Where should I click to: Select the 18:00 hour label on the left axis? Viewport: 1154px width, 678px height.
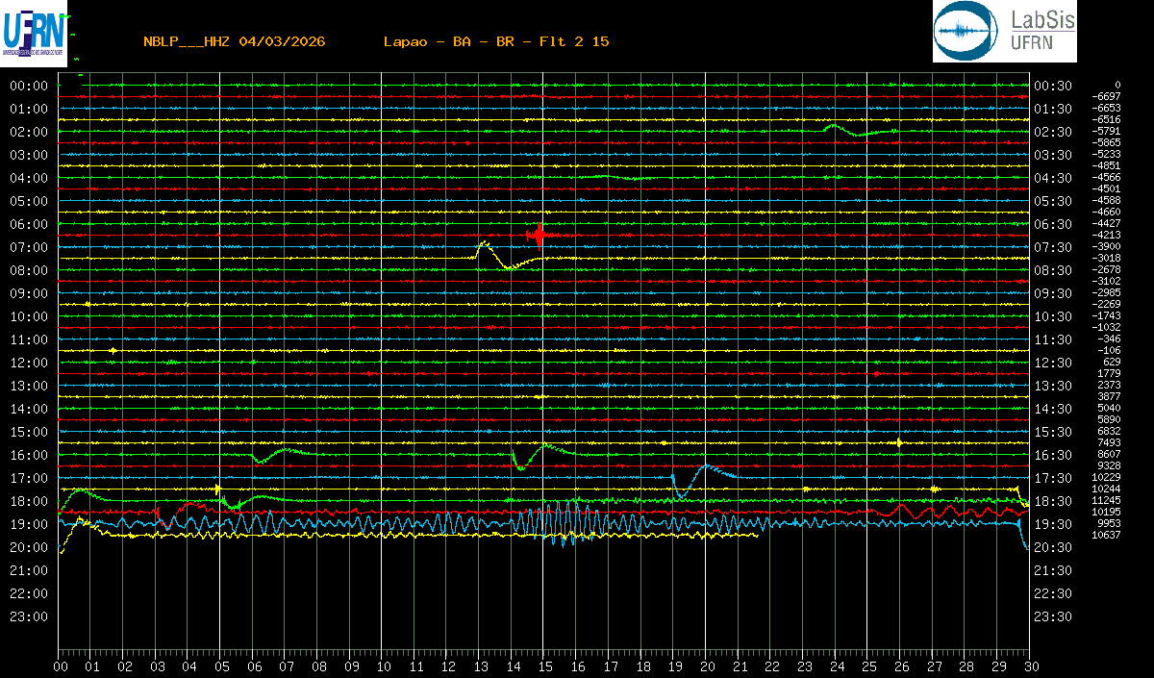(x=29, y=501)
